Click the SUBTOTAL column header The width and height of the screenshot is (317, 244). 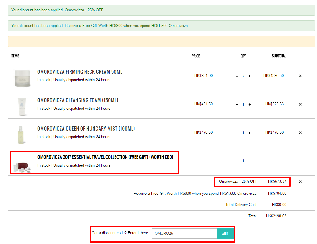point(279,56)
